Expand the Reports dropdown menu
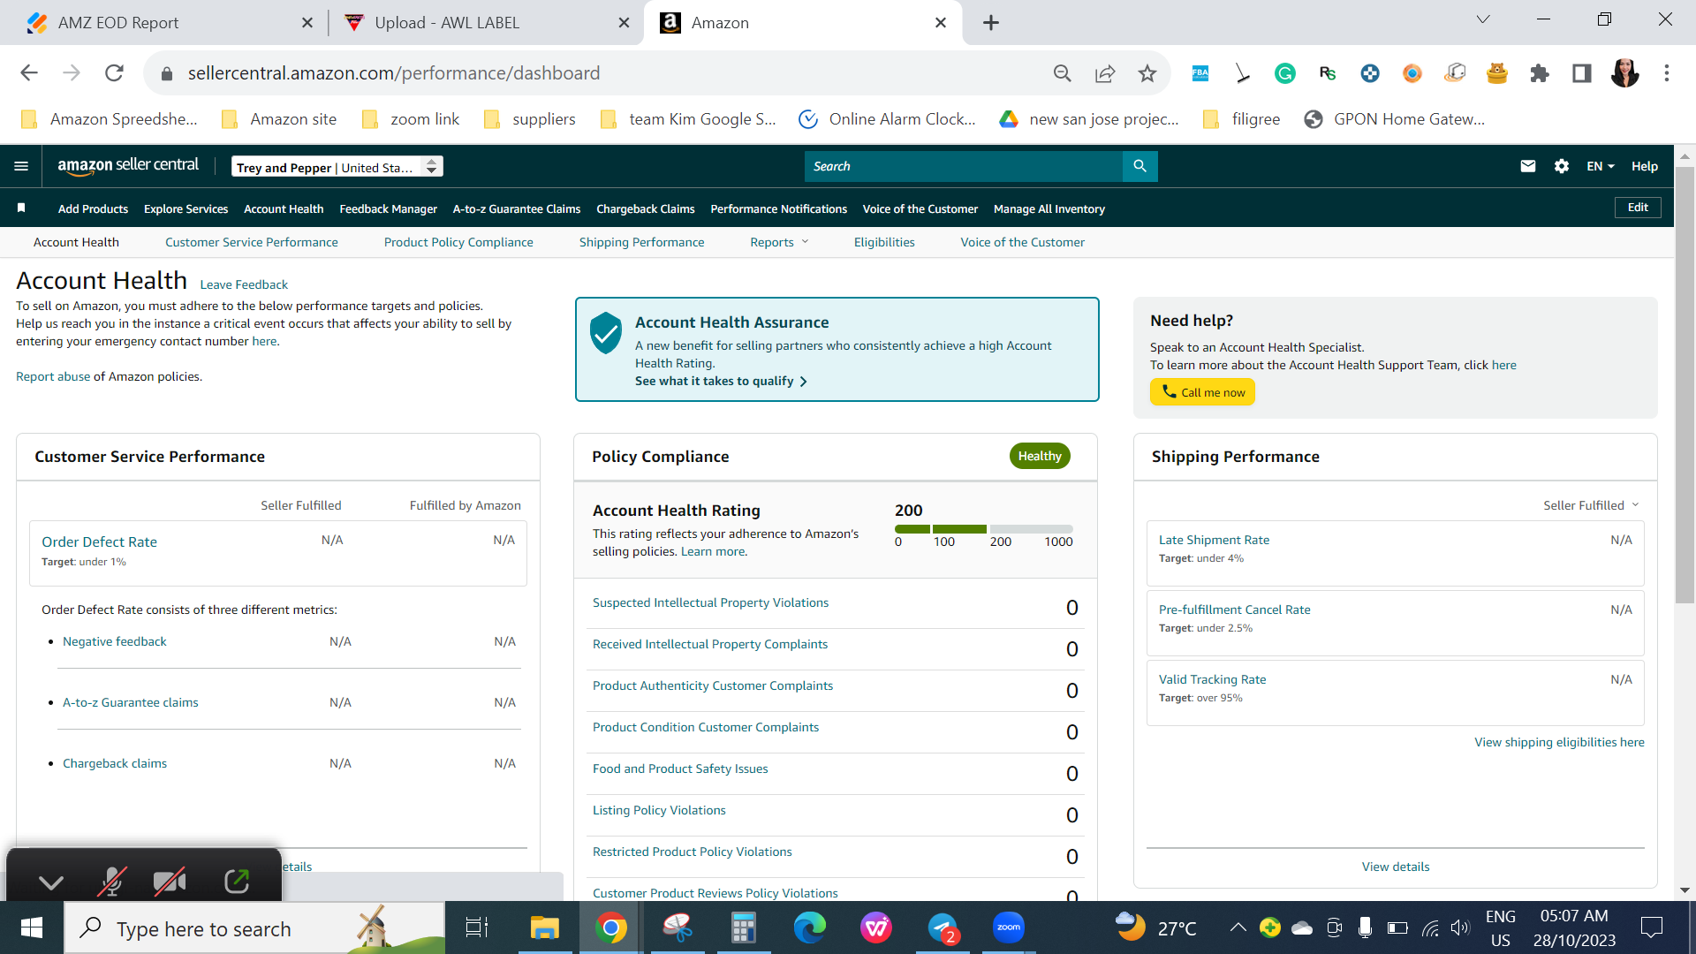 coord(779,242)
